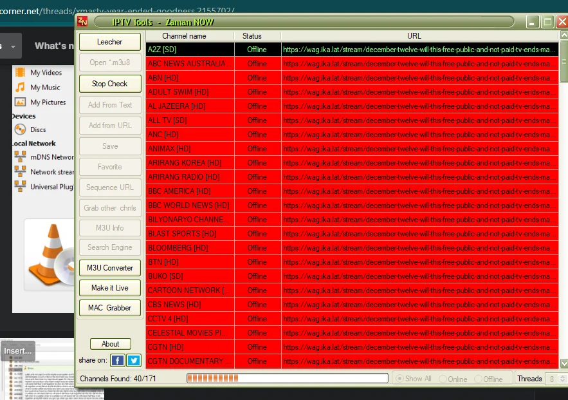
Task: Click the Add From Text button
Action: coord(110,105)
